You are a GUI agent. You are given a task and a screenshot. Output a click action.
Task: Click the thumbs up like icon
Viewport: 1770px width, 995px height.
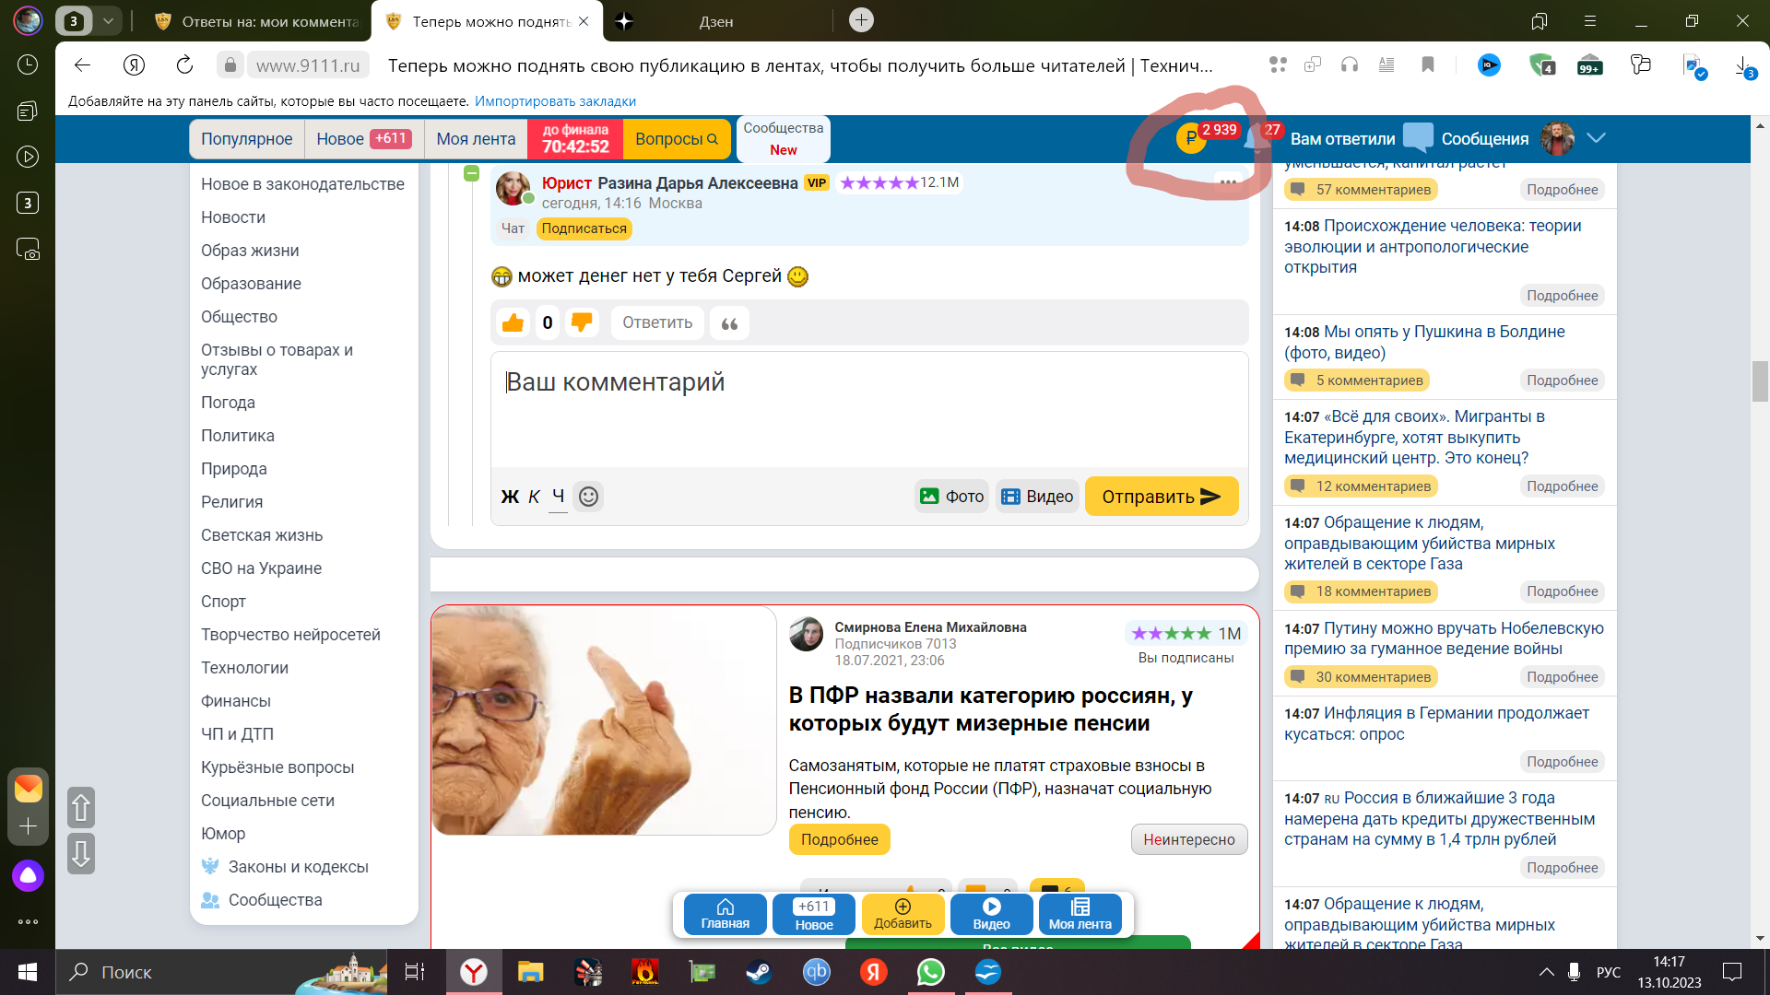[x=513, y=322]
